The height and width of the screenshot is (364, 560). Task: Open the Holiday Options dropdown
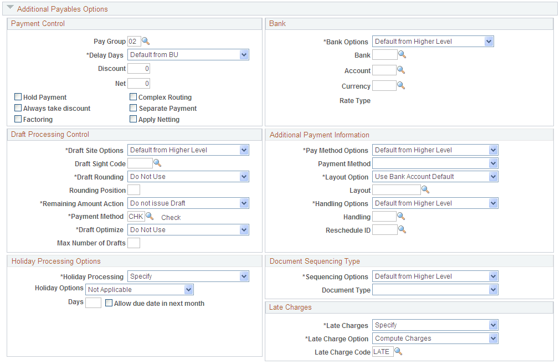(189, 289)
